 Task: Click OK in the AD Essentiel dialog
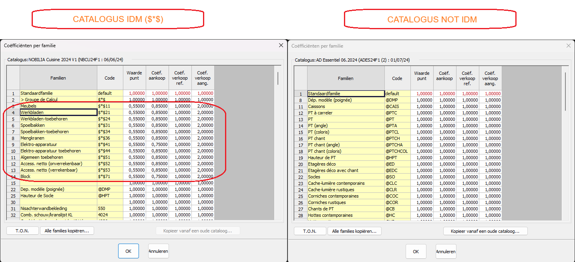click(x=416, y=251)
